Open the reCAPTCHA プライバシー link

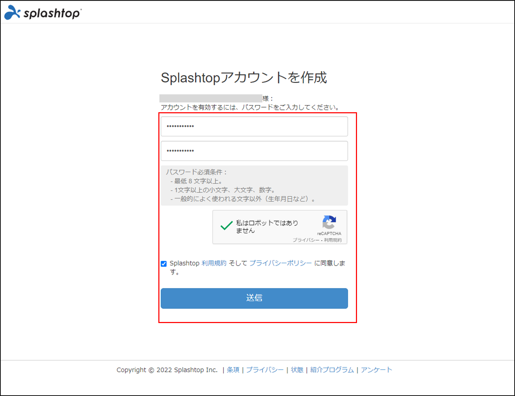tap(306, 240)
